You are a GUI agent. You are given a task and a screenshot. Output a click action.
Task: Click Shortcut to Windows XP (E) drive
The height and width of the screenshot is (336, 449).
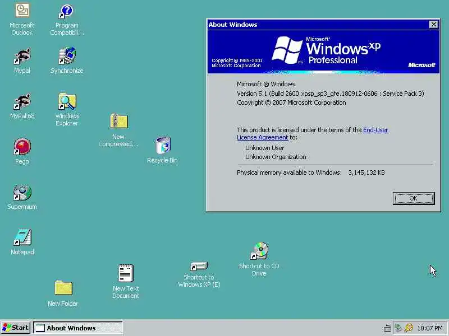pyautogui.click(x=199, y=274)
